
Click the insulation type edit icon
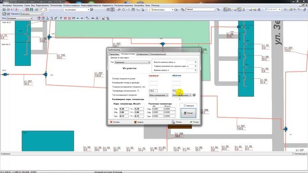pos(194,95)
